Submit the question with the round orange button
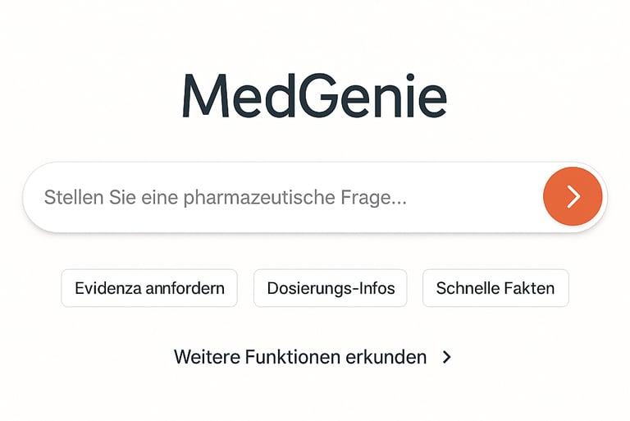630x421 pixels. [573, 196]
